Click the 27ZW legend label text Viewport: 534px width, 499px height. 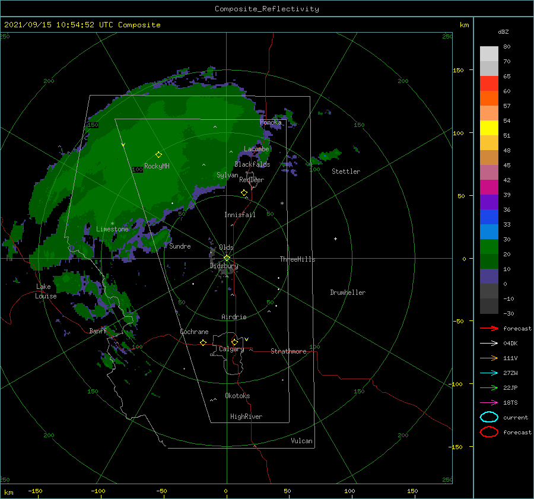[x=510, y=373]
